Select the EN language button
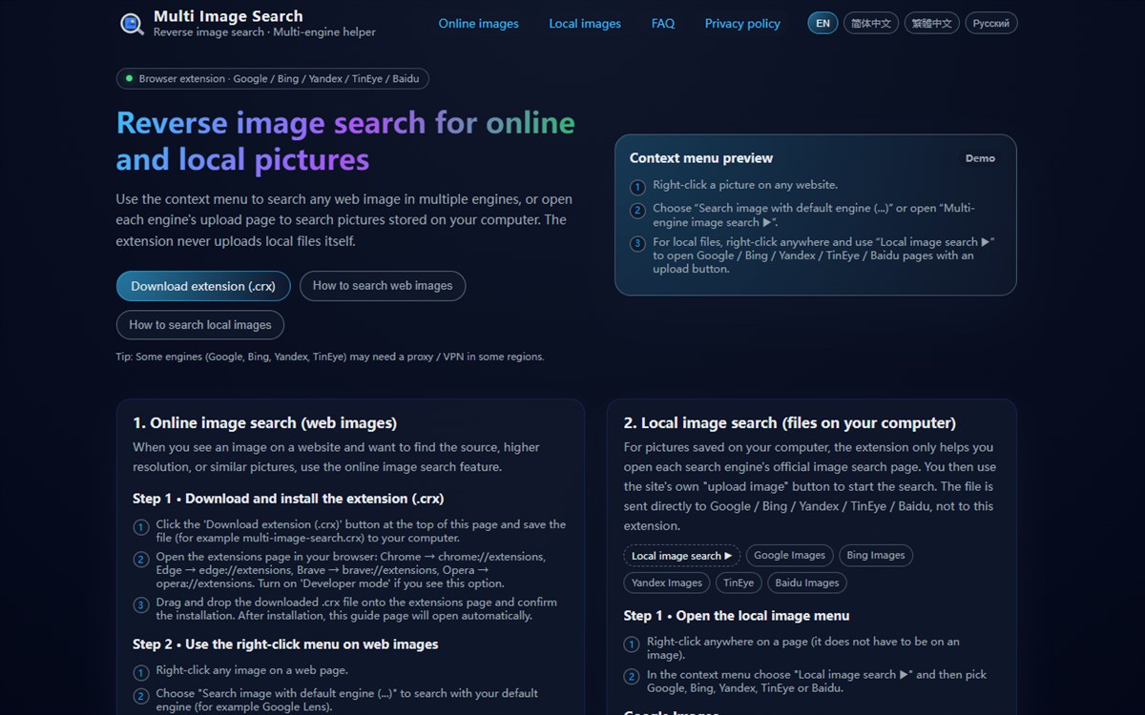The image size is (1145, 715). click(822, 23)
